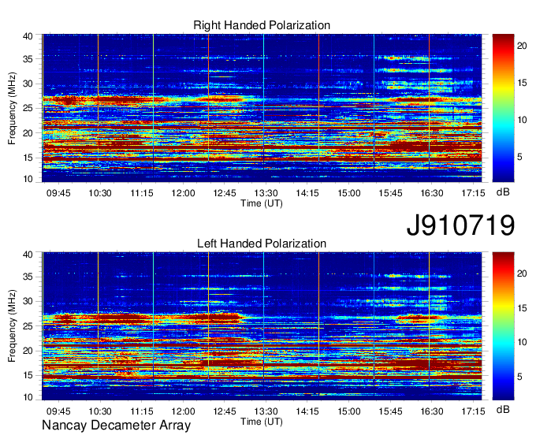Click the dB unit under Right Handed colorbar
This screenshot has width=536, height=435.
pos(503,192)
